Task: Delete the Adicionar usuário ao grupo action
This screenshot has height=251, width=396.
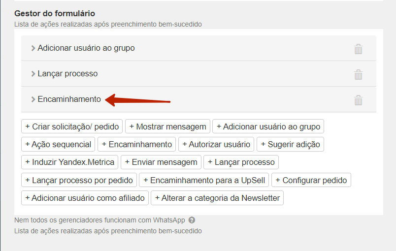Action: point(359,49)
